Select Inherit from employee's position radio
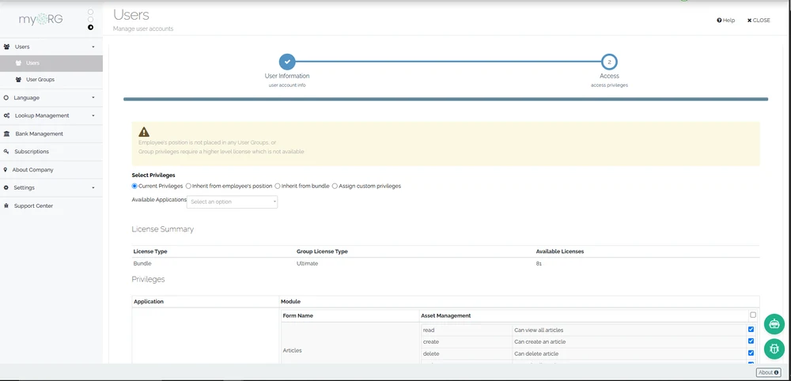The height and width of the screenshot is (381, 791). [x=189, y=186]
